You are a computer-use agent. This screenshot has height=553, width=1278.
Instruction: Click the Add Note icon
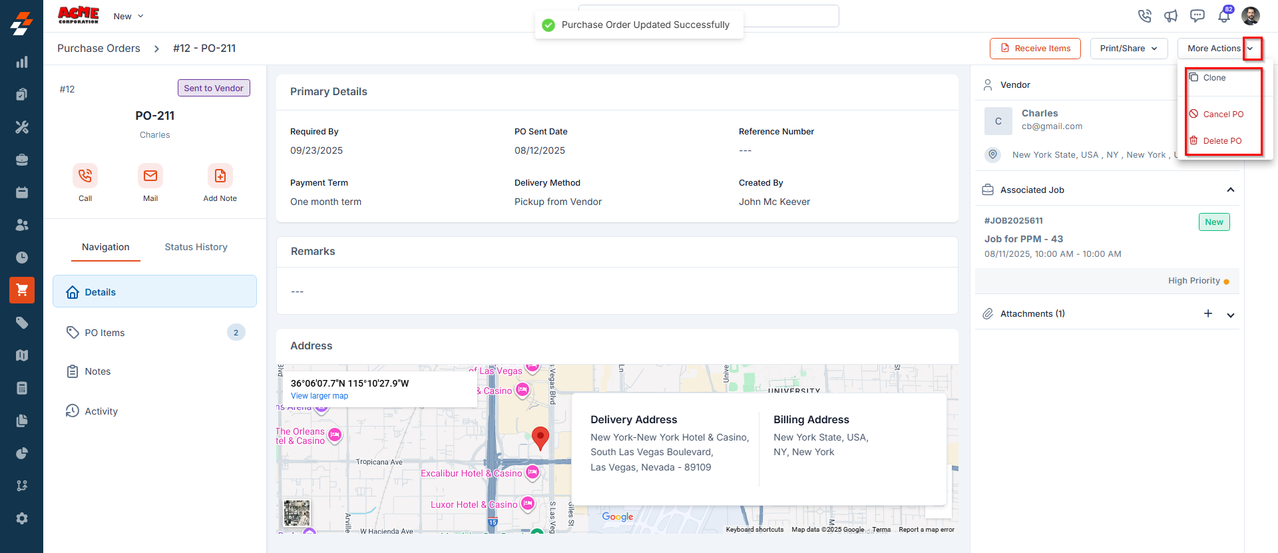pos(220,176)
